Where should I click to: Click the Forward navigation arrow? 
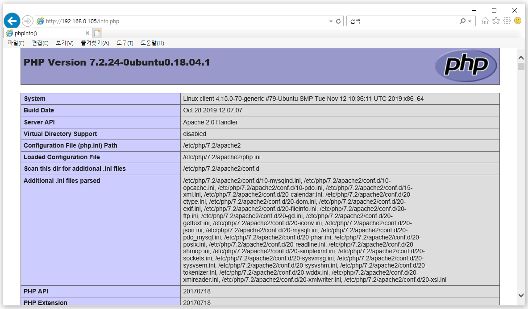[28, 21]
